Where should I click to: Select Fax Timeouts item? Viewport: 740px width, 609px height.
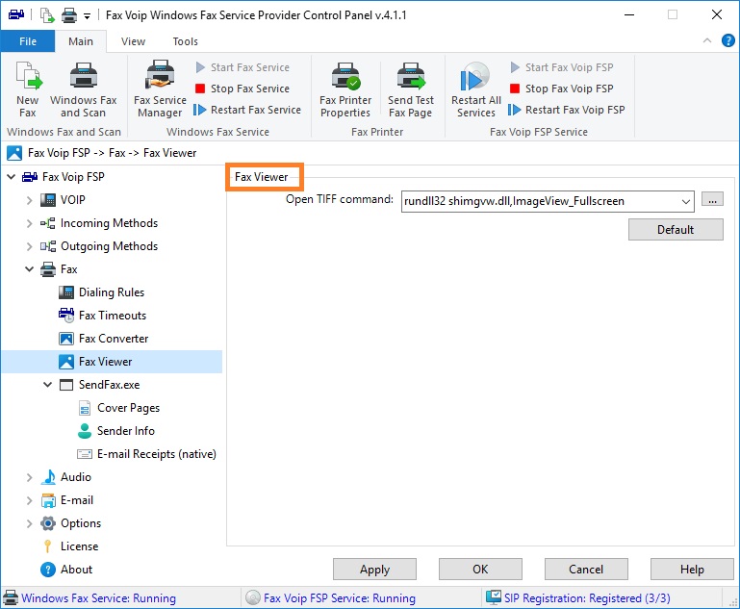click(113, 316)
